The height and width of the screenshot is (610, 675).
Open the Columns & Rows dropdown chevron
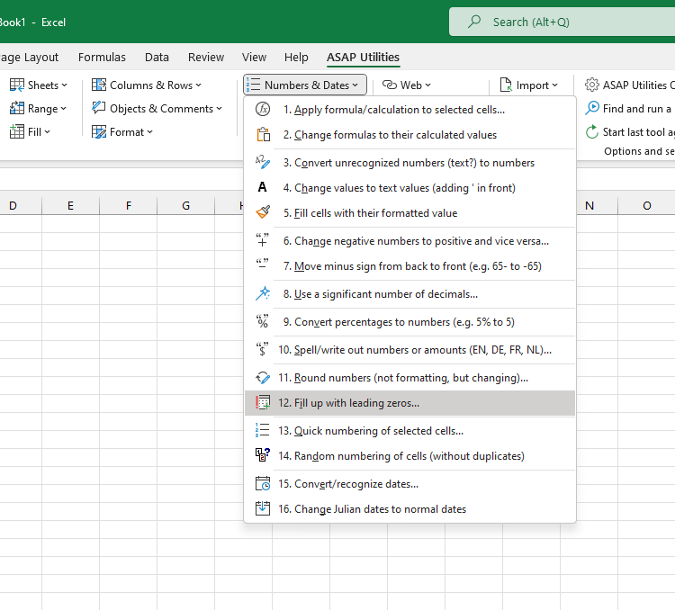199,85
